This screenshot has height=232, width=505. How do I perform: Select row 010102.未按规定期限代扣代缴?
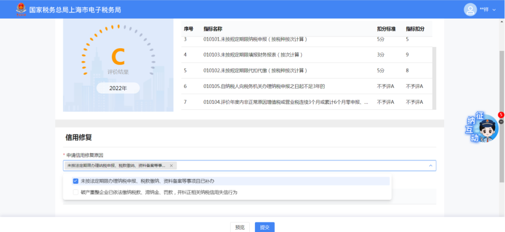pyautogui.click(x=307, y=71)
